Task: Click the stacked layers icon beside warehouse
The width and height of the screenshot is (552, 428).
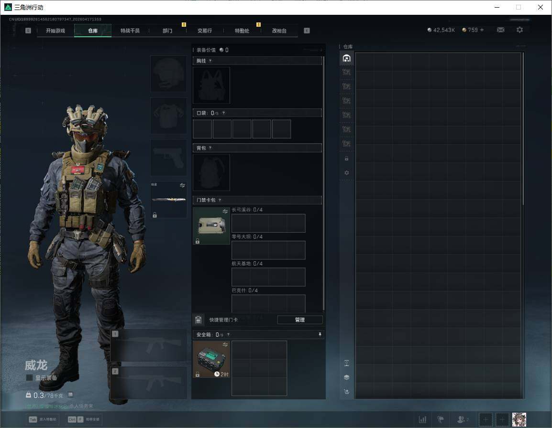Action: pyautogui.click(x=346, y=377)
